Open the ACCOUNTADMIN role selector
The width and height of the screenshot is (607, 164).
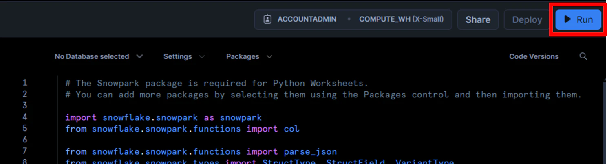(x=301, y=19)
